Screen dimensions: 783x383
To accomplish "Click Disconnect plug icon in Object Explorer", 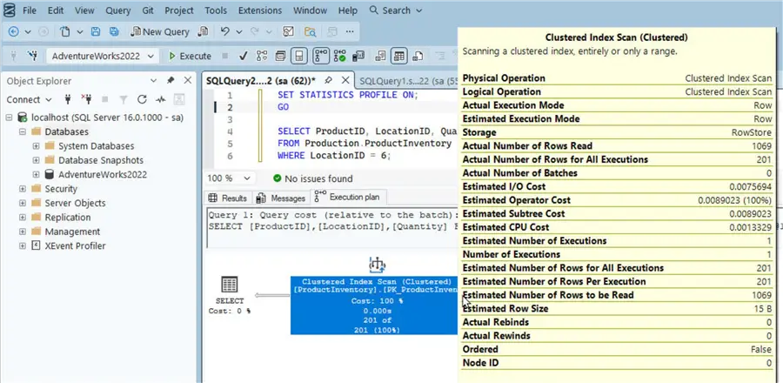I will pos(86,99).
